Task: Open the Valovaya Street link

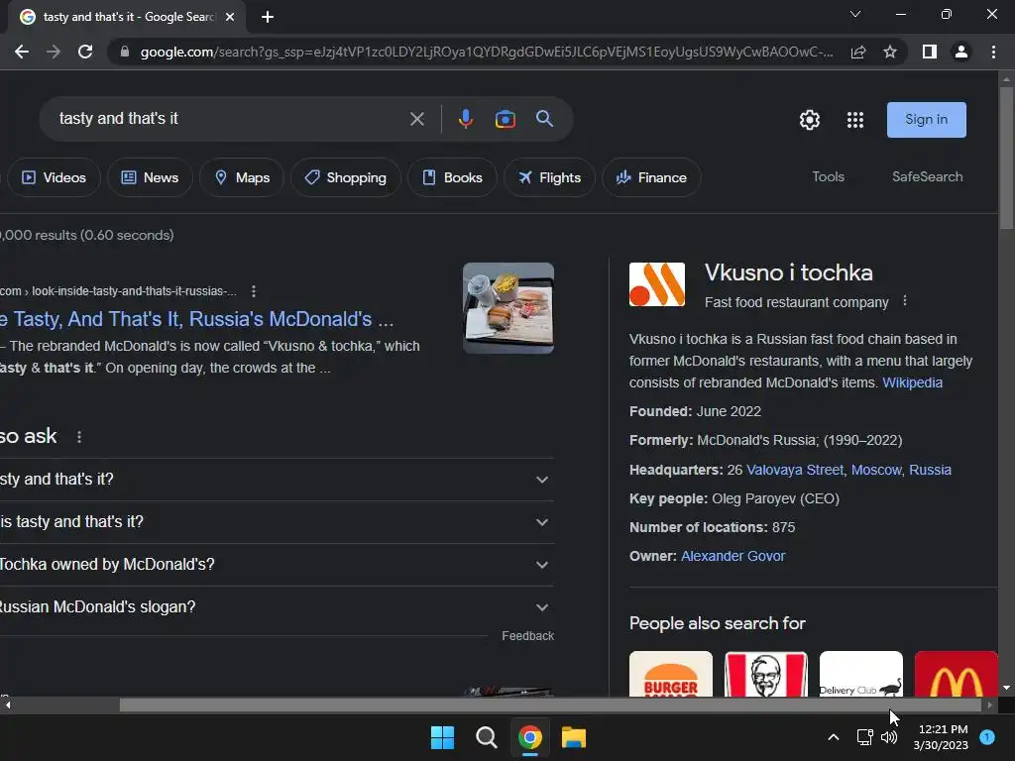Action: (795, 470)
